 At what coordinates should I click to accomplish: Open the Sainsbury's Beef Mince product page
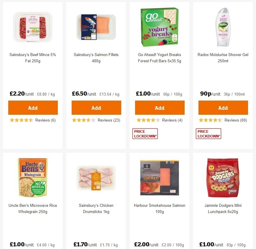[x=33, y=58]
